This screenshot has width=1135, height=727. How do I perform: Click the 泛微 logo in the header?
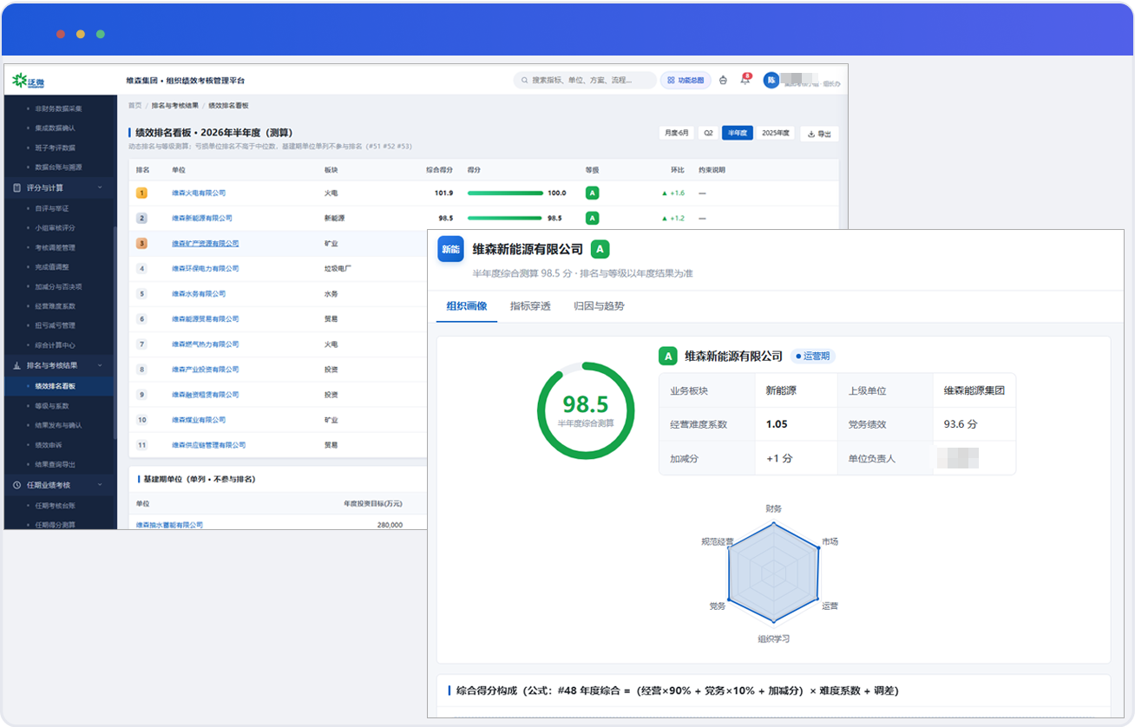click(x=28, y=82)
